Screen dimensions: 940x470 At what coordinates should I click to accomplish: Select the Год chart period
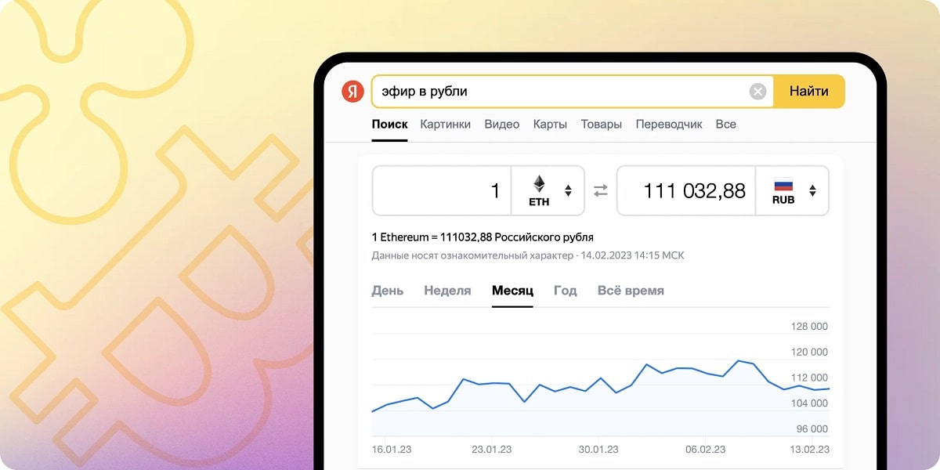click(566, 291)
